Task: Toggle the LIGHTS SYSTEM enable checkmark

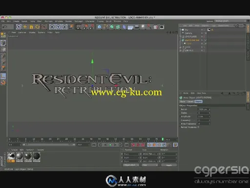Action: (206, 40)
